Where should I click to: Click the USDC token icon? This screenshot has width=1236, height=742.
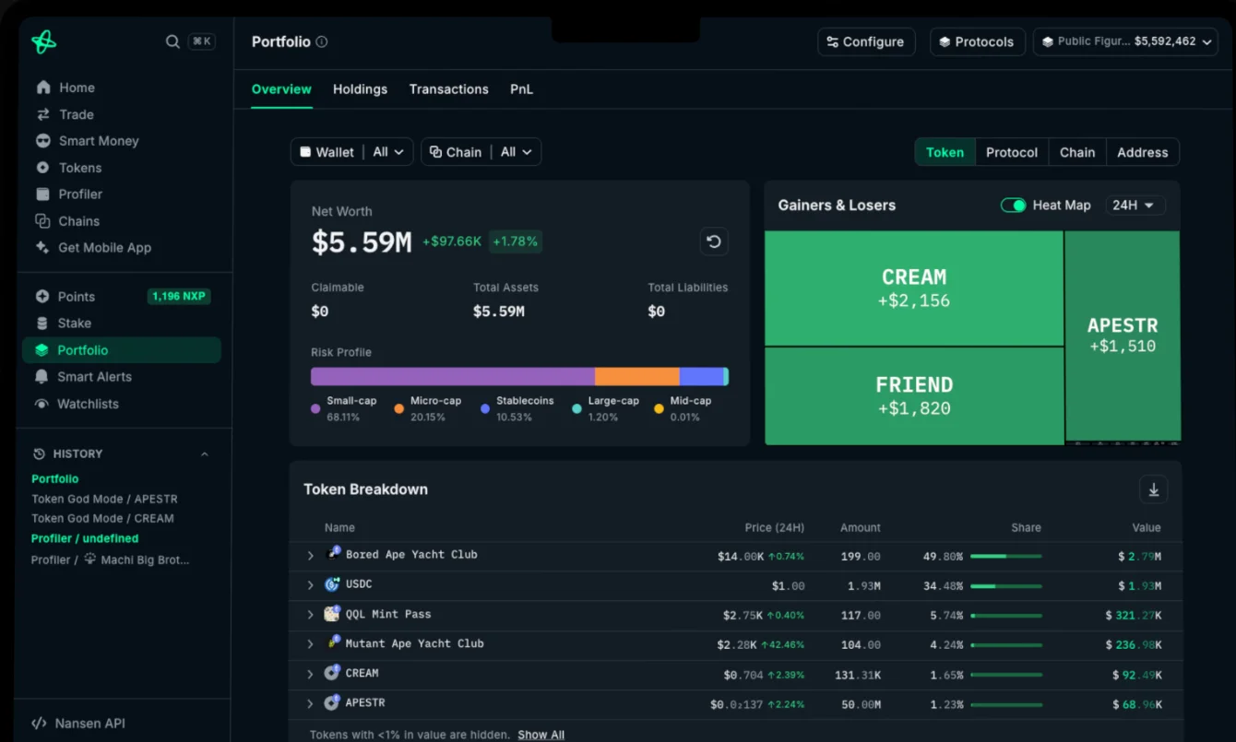tap(332, 584)
